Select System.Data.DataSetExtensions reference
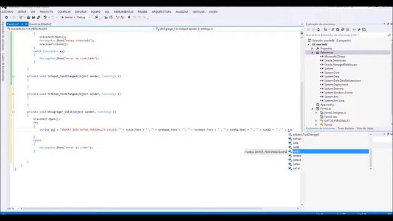This screenshot has height=221, width=393. coord(343,80)
